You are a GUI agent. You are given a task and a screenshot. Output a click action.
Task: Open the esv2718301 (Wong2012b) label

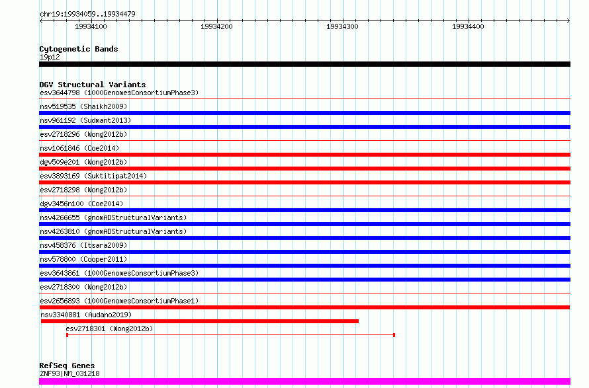(x=109, y=329)
